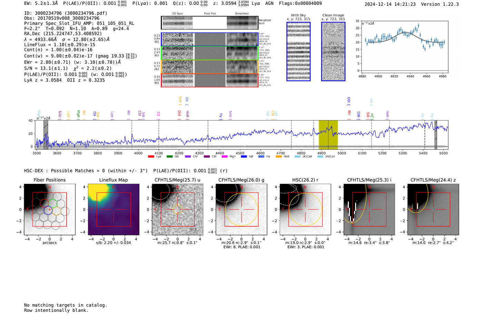Click the gray hatched band near 3550 Å

(x=46, y=135)
